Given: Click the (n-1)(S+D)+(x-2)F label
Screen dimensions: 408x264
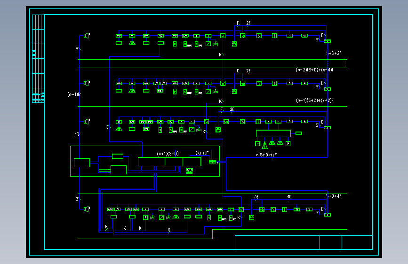Looking at the screenshot, I should click(315, 101).
